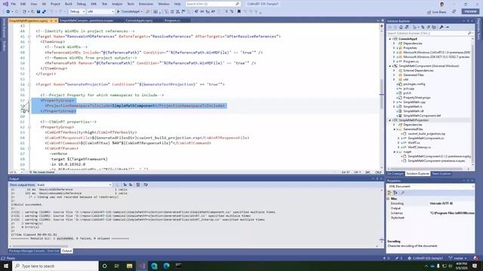Expand External Dependencies node
Image resolution: width=483 pixels, height=271 pixels.
point(394,70)
